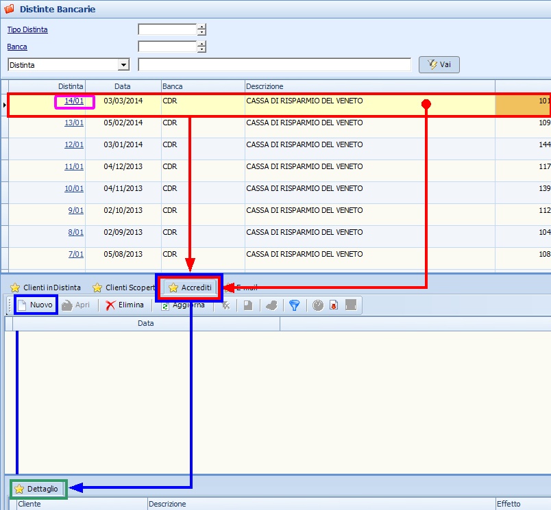Open distinta link 11/01
Viewport: 551px width, 510px height.
(73, 167)
